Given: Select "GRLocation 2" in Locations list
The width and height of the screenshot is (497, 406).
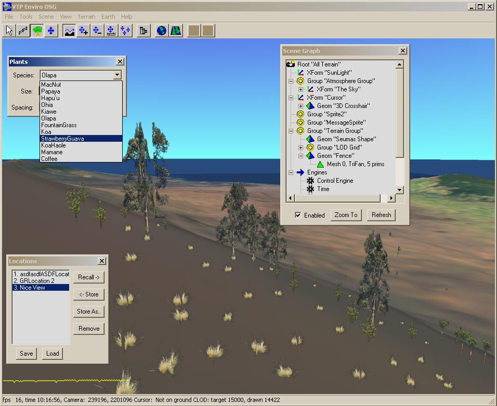Looking at the screenshot, I should point(34,280).
